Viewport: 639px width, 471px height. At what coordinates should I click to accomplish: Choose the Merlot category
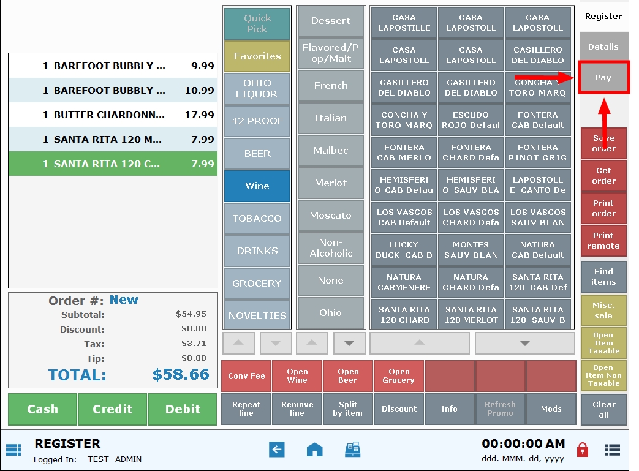pyautogui.click(x=331, y=183)
